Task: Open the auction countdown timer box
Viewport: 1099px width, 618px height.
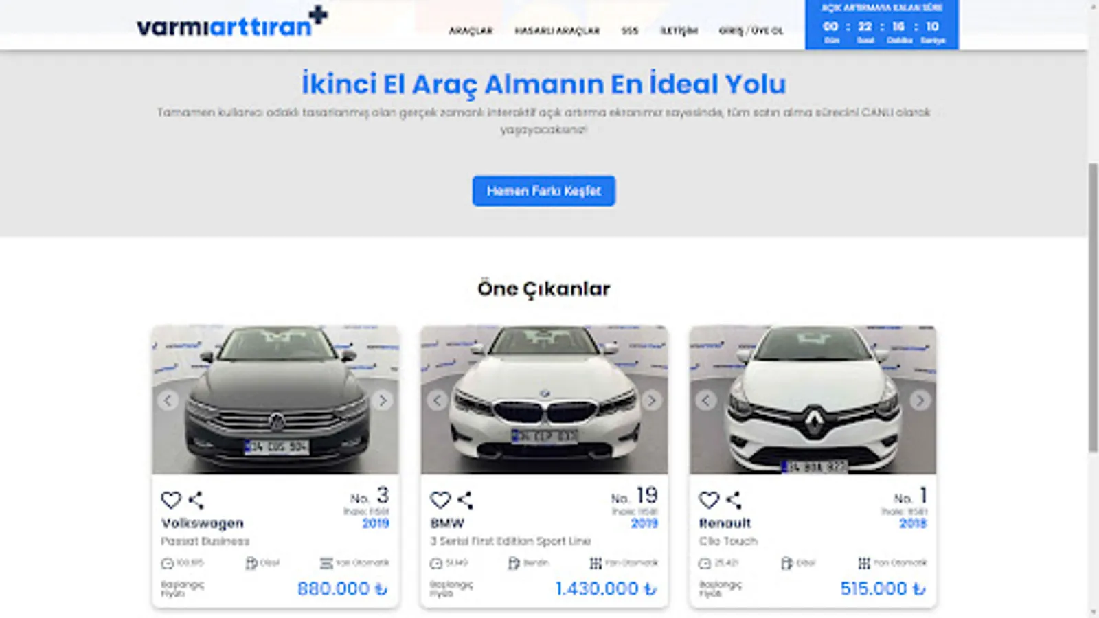Action: point(882,25)
